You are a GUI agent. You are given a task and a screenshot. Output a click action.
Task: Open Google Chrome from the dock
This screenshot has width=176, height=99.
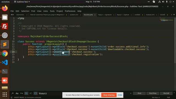click(5, 53)
